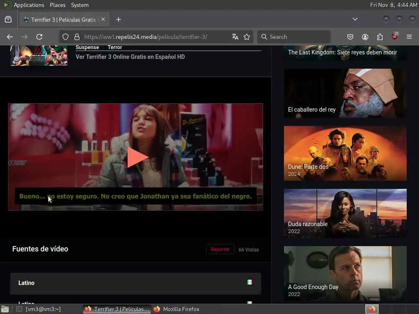Click the forward navigation arrow
Viewport: 419px width, 314px height.
coord(25,37)
